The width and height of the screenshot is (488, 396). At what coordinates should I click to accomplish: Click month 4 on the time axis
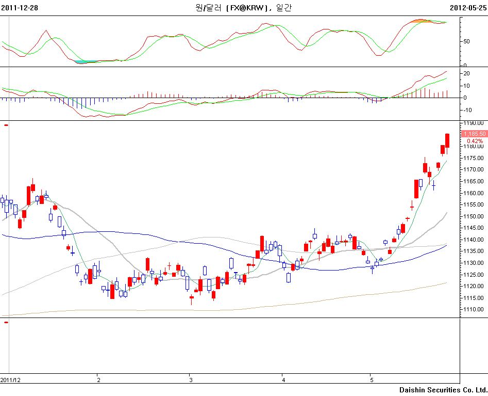[x=283, y=380]
